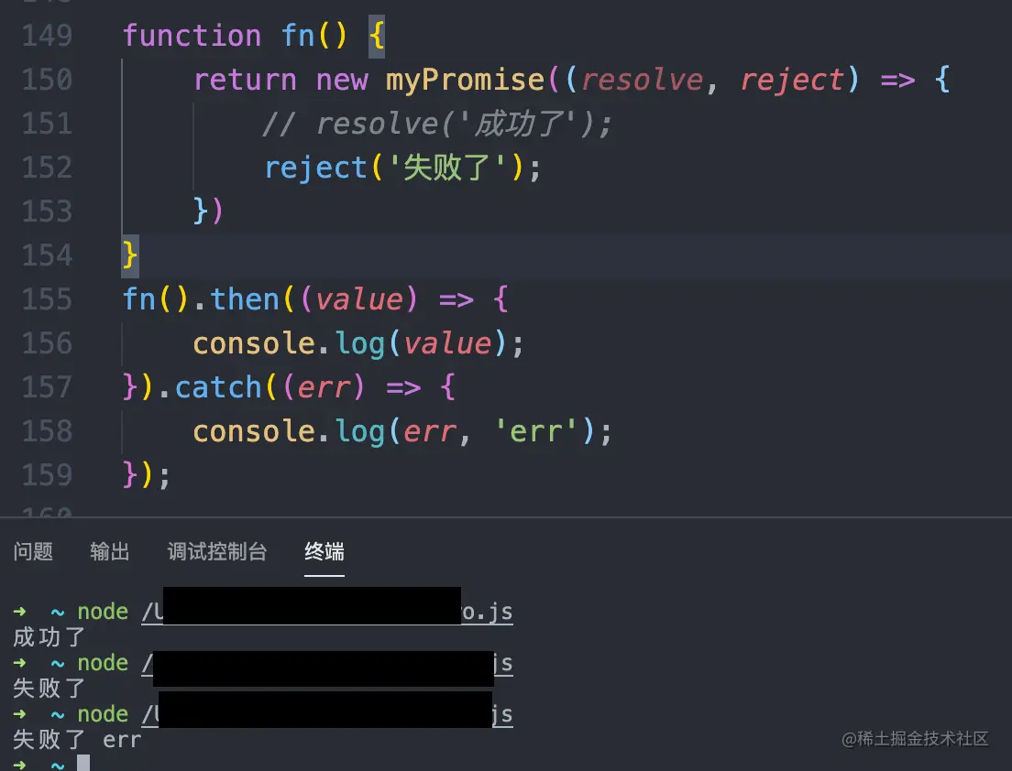Image resolution: width=1012 pixels, height=771 pixels.
Task: Open the 问题 panel tab
Action: click(x=33, y=552)
